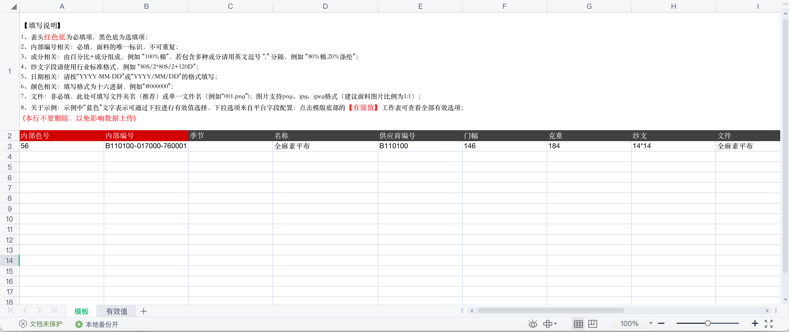Screen dimensions: 789x332
Task: Jump to the first sheet arrow
Action: coord(11,311)
